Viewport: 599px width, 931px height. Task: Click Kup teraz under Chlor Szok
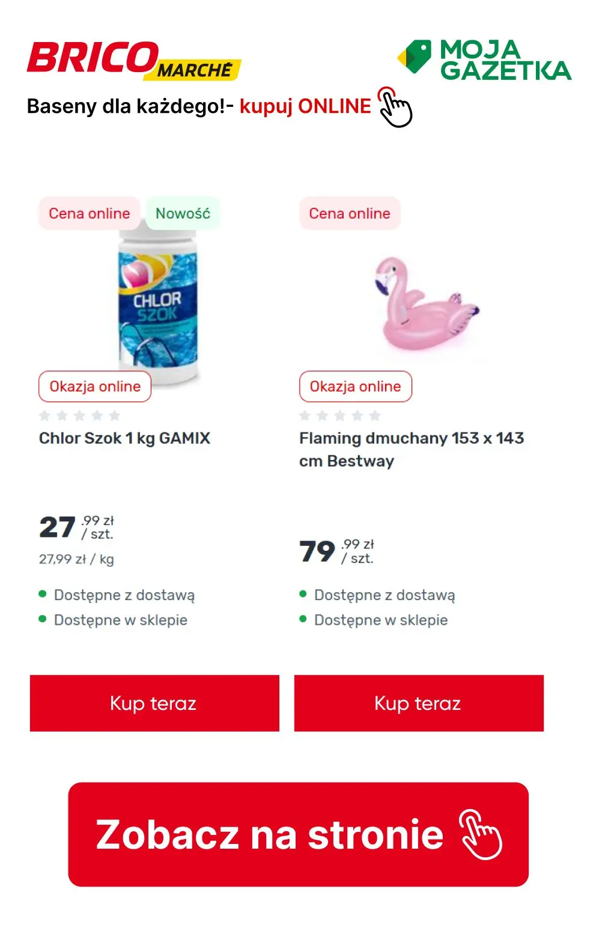[154, 703]
